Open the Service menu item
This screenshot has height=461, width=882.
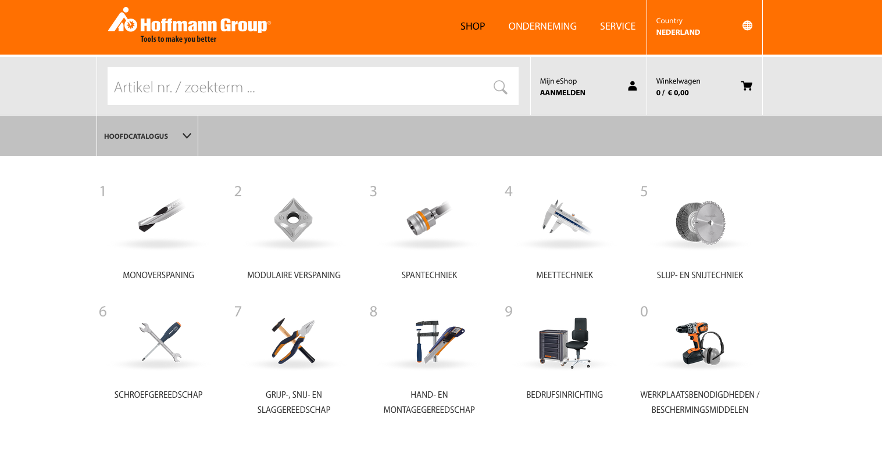point(617,26)
